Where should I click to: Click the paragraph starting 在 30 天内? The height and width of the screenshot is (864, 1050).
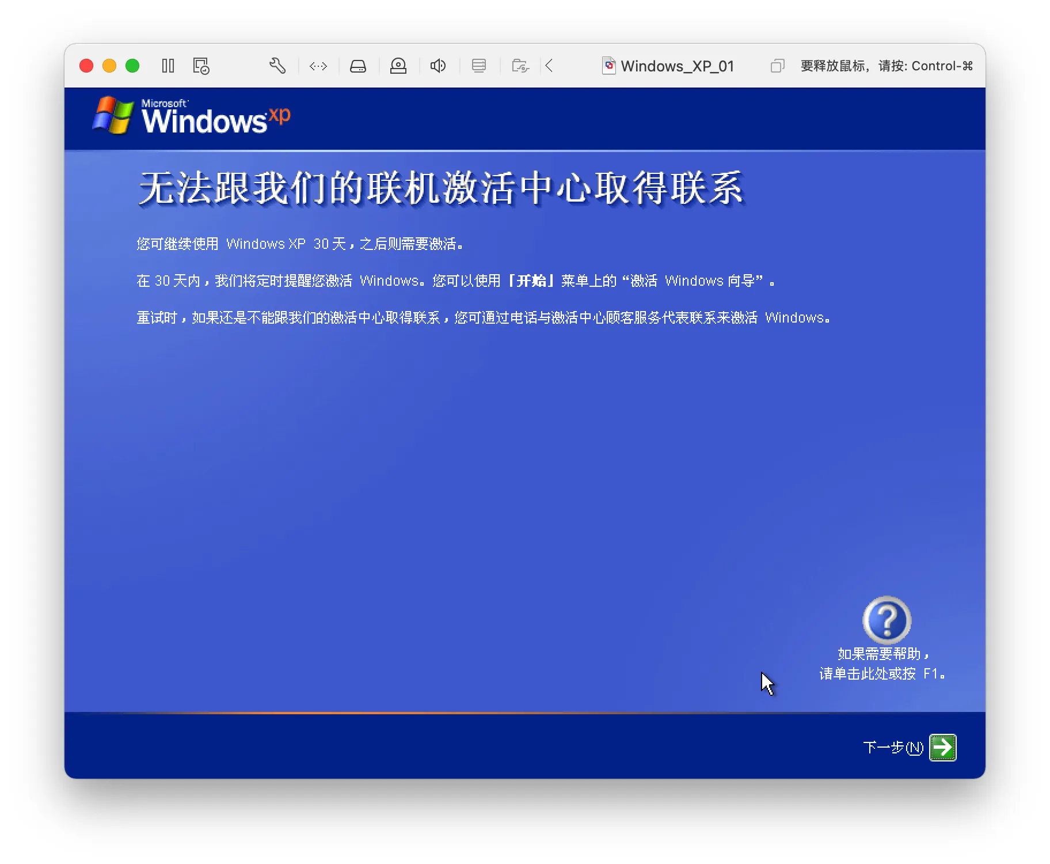(456, 281)
